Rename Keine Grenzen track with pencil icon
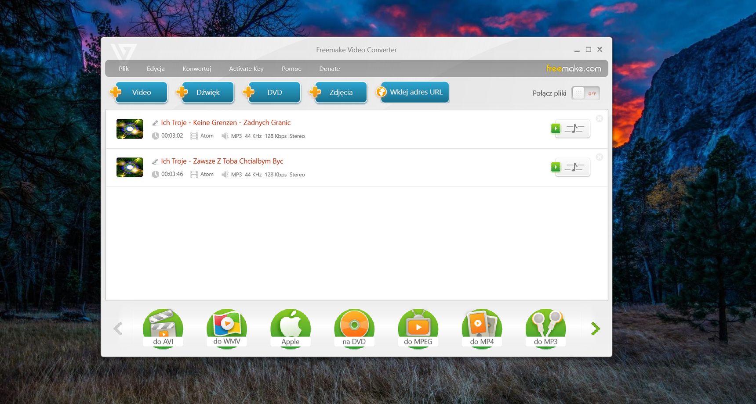This screenshot has height=404, width=756. click(x=155, y=123)
